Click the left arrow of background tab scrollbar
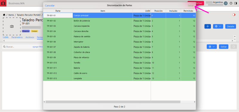 (x=4, y=41)
